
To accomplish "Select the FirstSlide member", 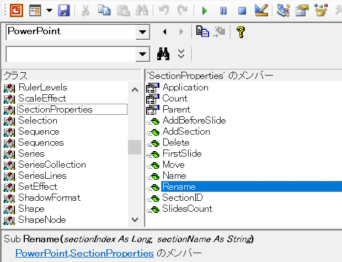I will (x=182, y=153).
